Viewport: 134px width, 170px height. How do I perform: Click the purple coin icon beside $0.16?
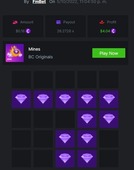[28, 31]
